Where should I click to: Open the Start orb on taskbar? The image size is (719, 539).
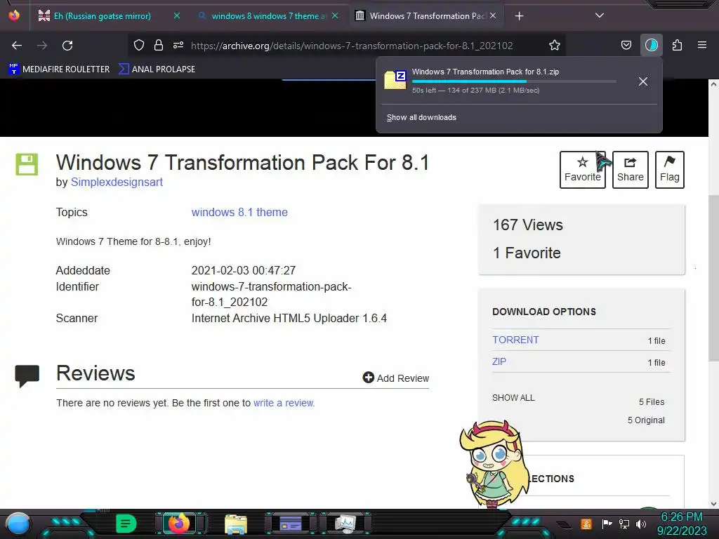tap(18, 524)
